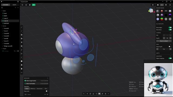Collapse the Curves group in outliner

2,26
